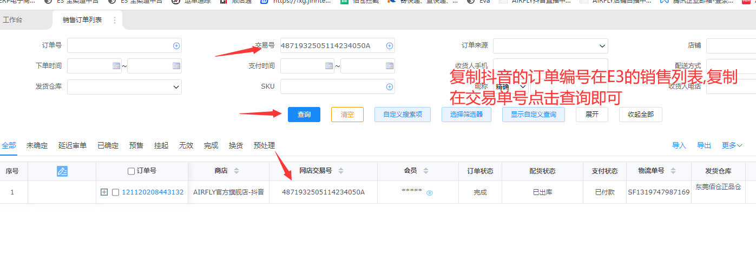Image resolution: width=756 pixels, height=275 pixels.
Task: Click the blue 查询 button
Action: pos(304,115)
